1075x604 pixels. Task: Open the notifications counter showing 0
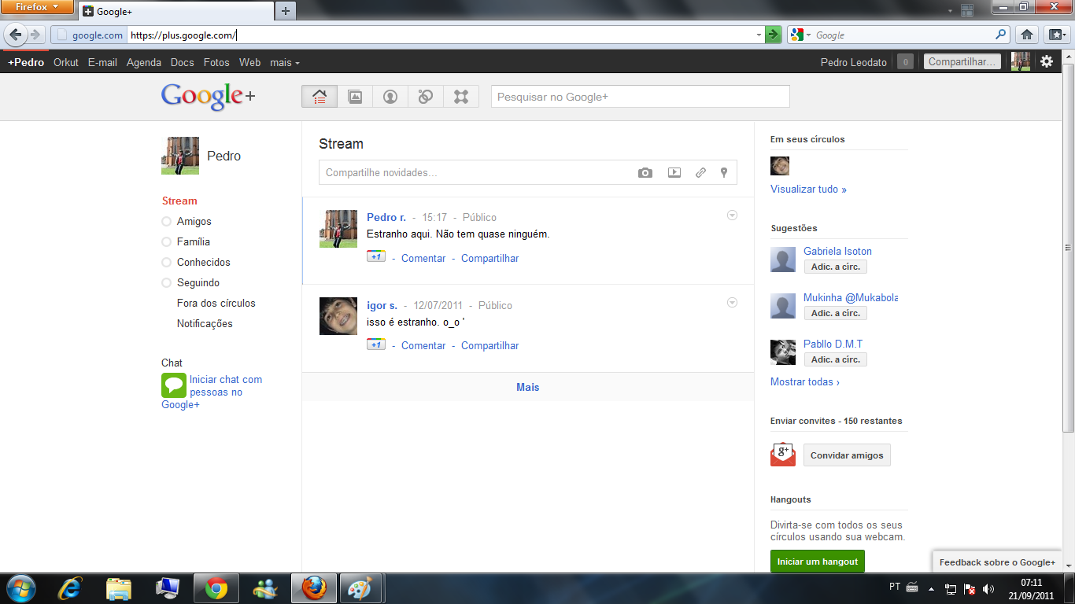905,62
